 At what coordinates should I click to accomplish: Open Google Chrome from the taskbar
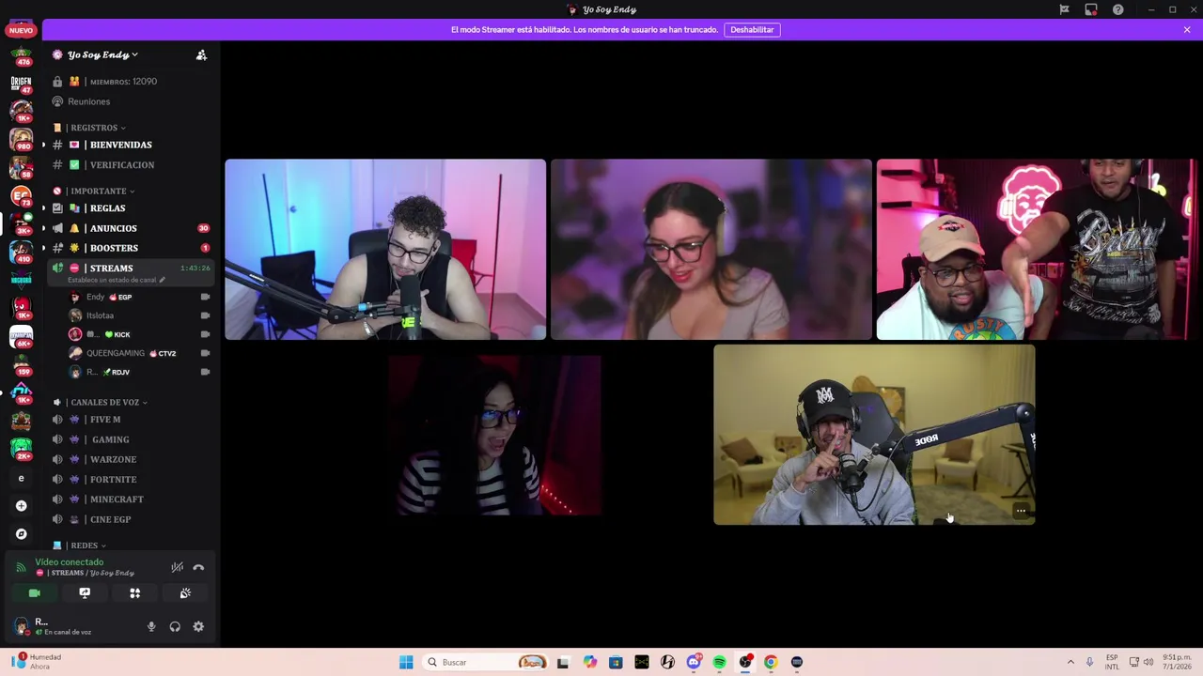point(771,663)
